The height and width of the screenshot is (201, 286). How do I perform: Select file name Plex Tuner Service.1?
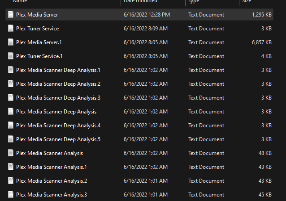pyautogui.click(x=39, y=56)
